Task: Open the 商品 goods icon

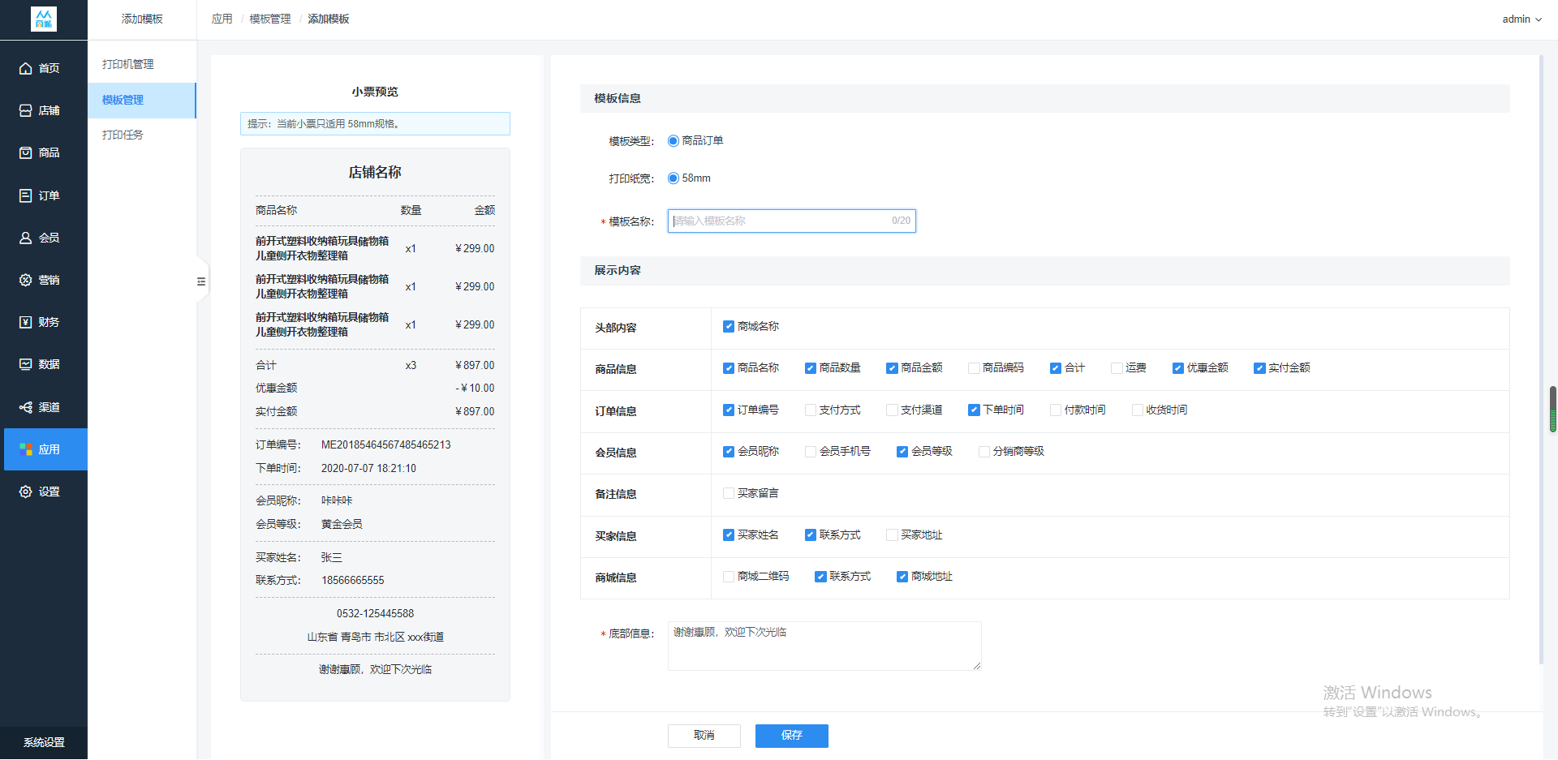Action: point(26,152)
